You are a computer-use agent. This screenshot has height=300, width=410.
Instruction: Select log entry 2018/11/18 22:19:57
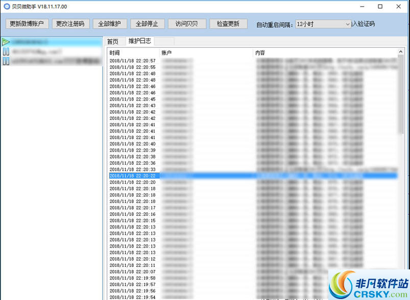(253, 284)
